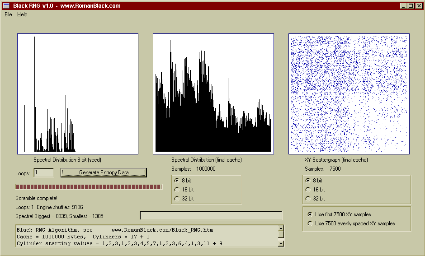Choose Use first 7500 XY samples

pyautogui.click(x=310, y=214)
